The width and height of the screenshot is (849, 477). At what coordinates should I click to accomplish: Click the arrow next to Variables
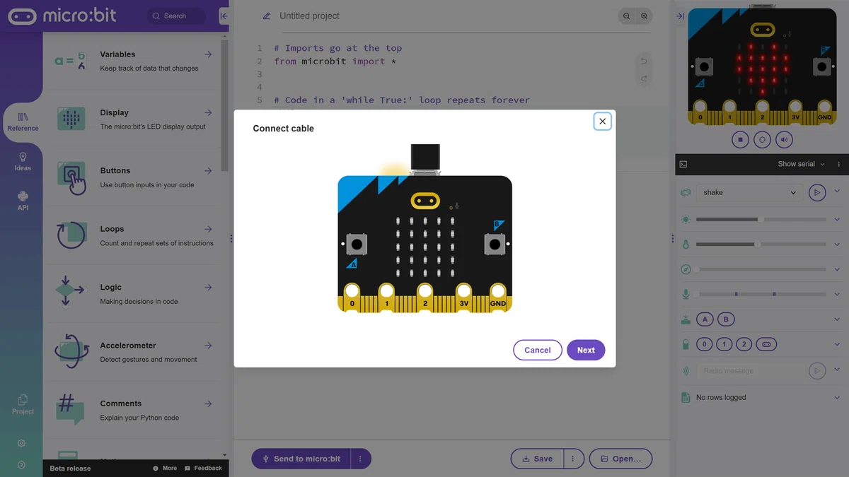click(x=208, y=54)
